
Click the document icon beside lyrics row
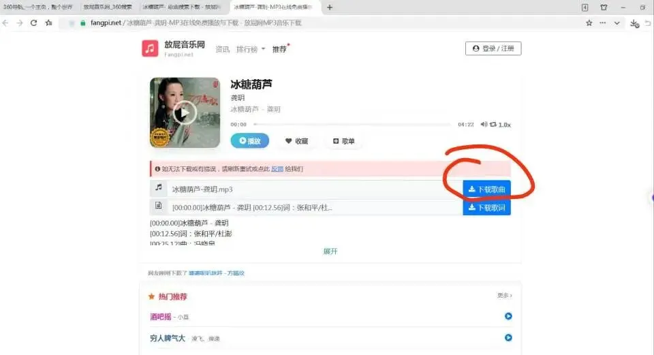tap(159, 206)
